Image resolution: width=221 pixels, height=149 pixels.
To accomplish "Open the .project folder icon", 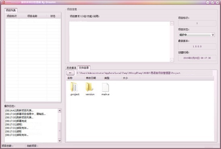I will pos(74,87).
